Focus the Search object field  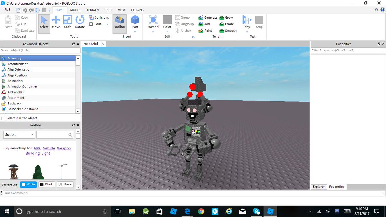point(40,50)
